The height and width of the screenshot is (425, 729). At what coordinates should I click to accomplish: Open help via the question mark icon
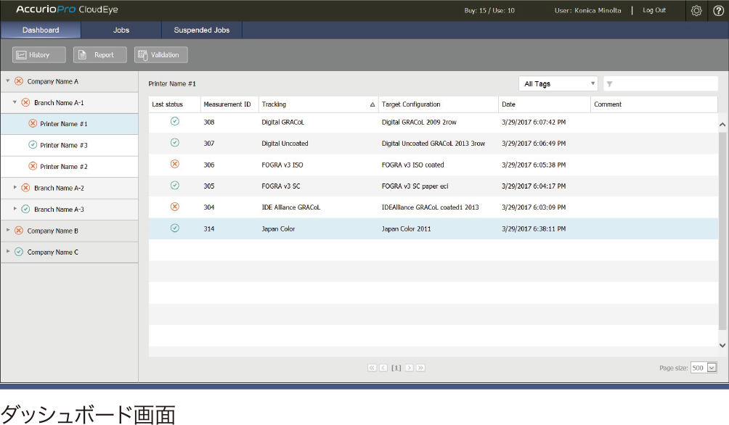[718, 11]
